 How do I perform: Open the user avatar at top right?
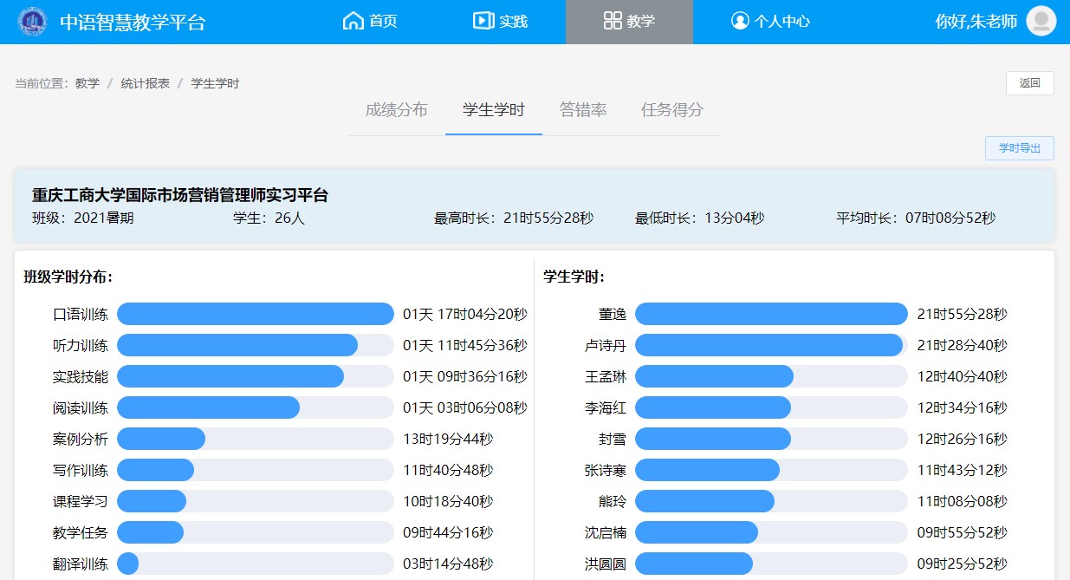1041,21
